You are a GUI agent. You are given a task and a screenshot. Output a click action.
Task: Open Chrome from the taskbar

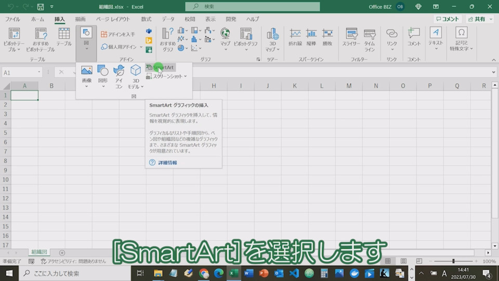[x=204, y=273]
